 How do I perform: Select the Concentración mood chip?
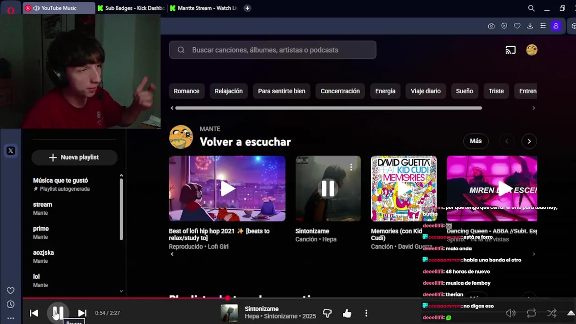(x=340, y=91)
